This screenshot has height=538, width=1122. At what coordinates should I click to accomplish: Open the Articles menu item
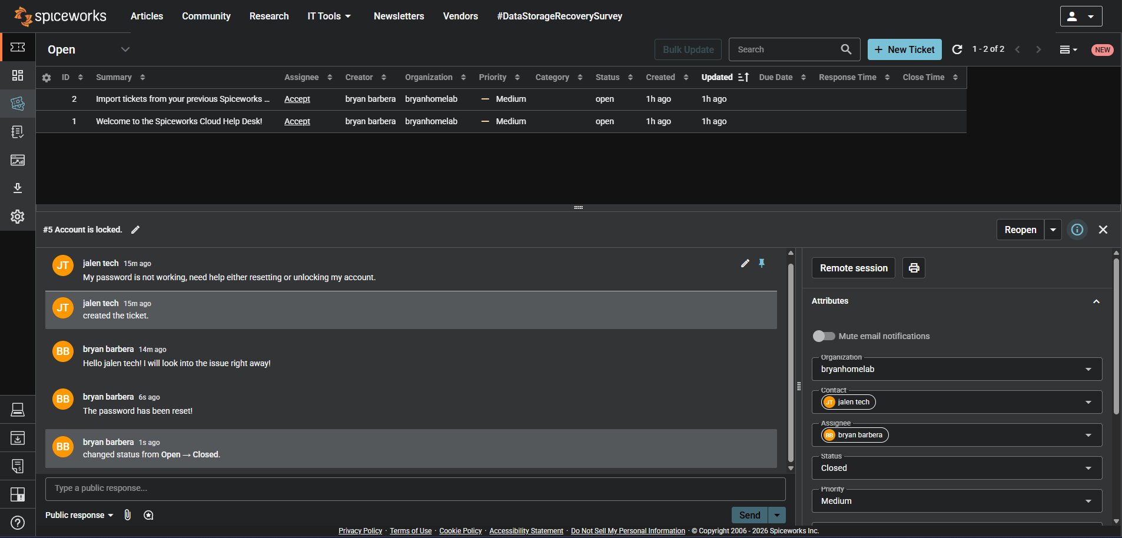147,16
